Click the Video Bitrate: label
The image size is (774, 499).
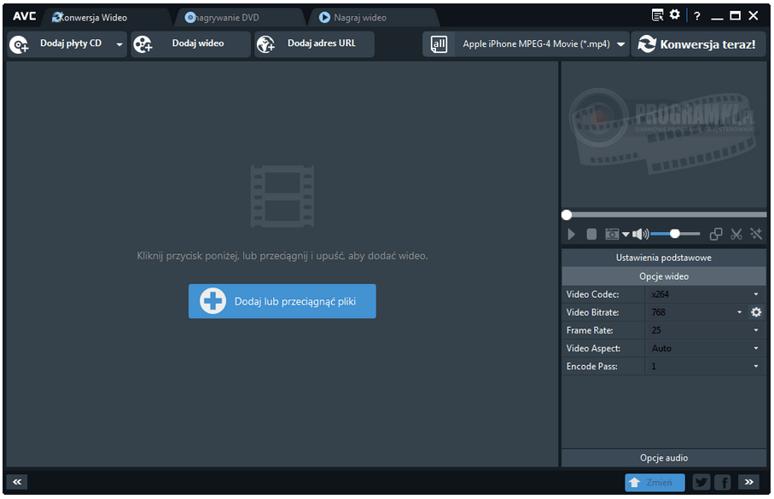click(x=592, y=312)
